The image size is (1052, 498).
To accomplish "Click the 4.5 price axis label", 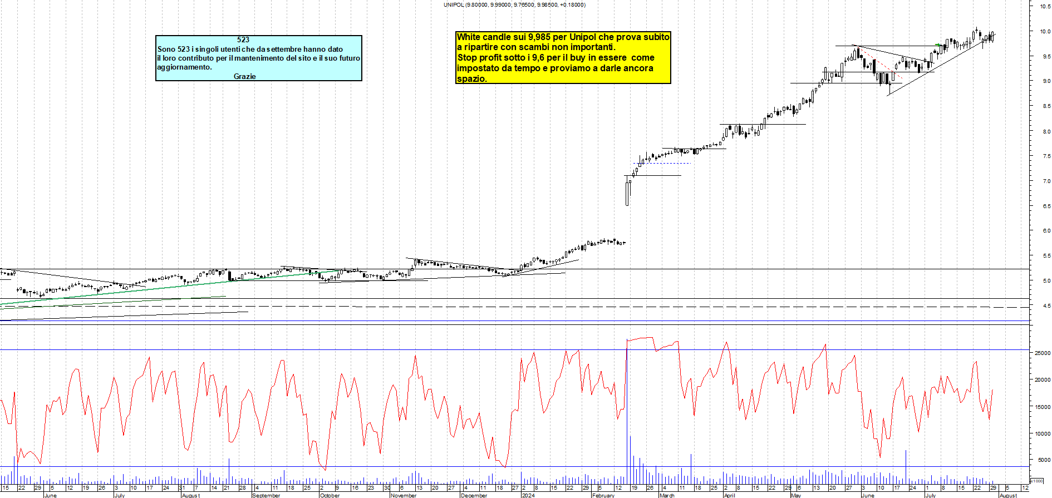I will point(1046,306).
